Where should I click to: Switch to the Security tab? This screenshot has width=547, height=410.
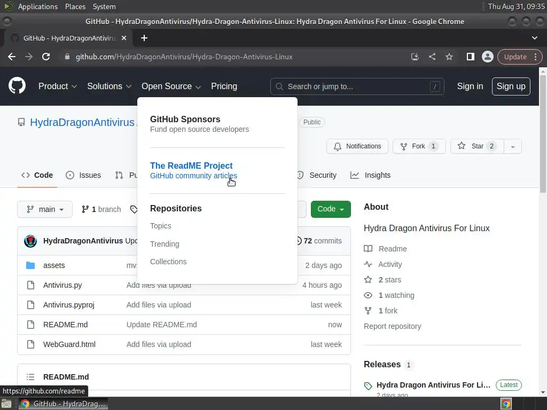317,175
